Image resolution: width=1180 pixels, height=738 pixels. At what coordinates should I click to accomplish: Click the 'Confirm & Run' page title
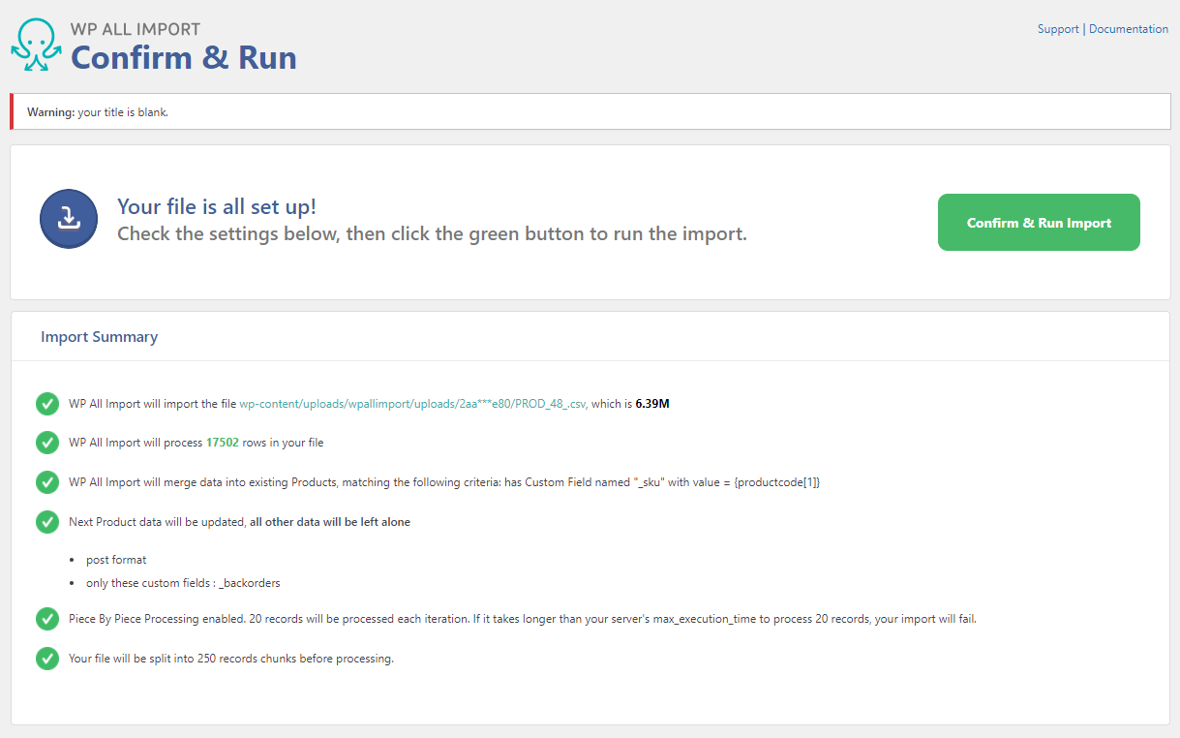pos(184,58)
